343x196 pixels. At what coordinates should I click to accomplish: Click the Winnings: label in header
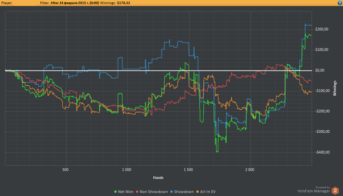click(x=108, y=3)
